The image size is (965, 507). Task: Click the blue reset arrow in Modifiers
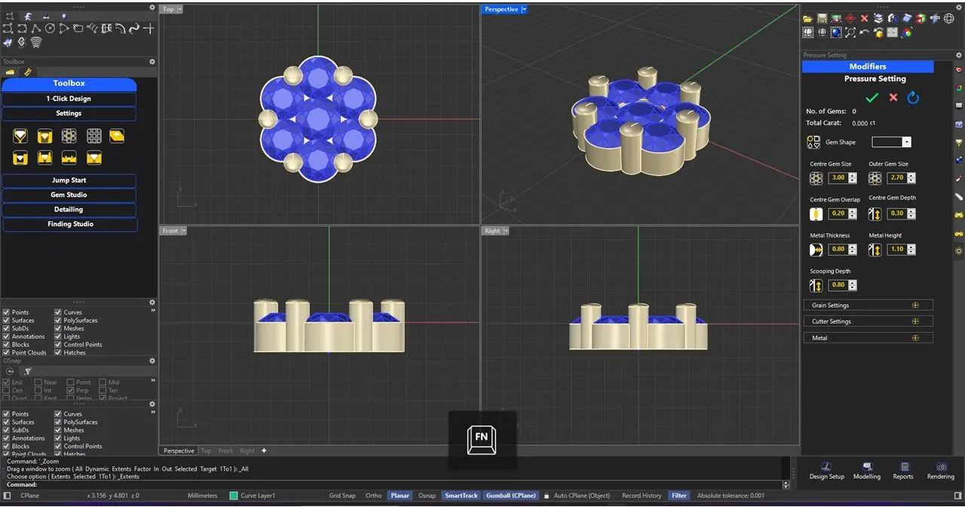[x=913, y=97]
